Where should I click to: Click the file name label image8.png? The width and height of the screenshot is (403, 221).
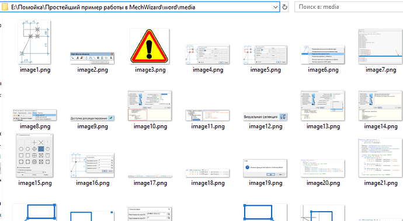click(35, 127)
